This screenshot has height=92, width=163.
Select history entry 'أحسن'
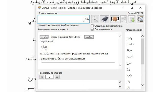pos(130,56)
